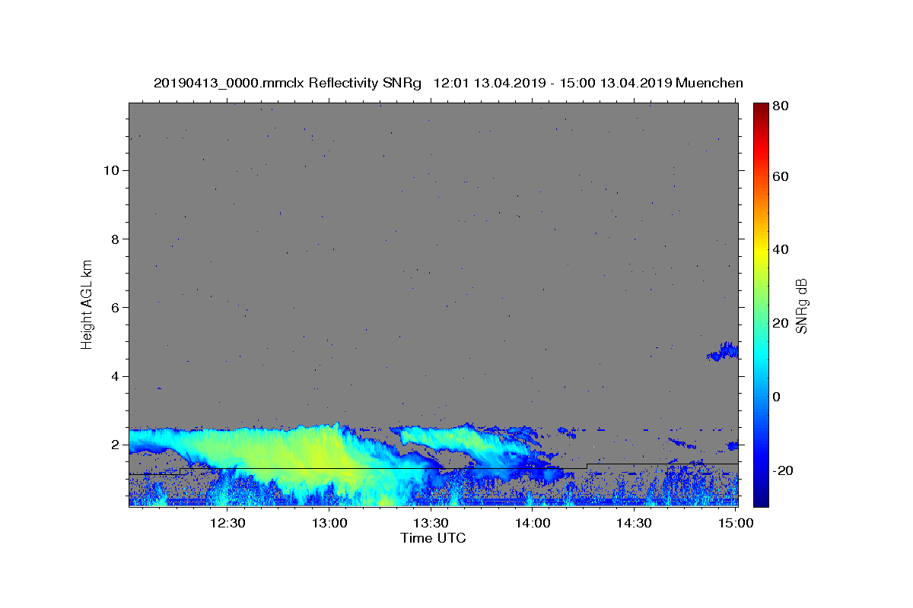This screenshot has height=608, width=913.
Task: Click the yellow 40 dB colorbar region
Action: [x=761, y=250]
